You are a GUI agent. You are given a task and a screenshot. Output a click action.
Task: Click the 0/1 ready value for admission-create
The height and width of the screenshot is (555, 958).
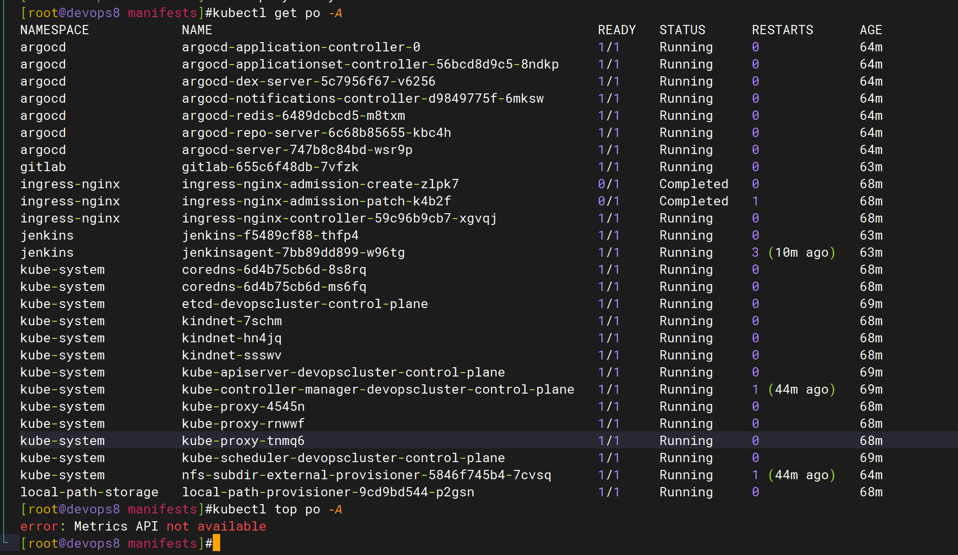pos(609,184)
